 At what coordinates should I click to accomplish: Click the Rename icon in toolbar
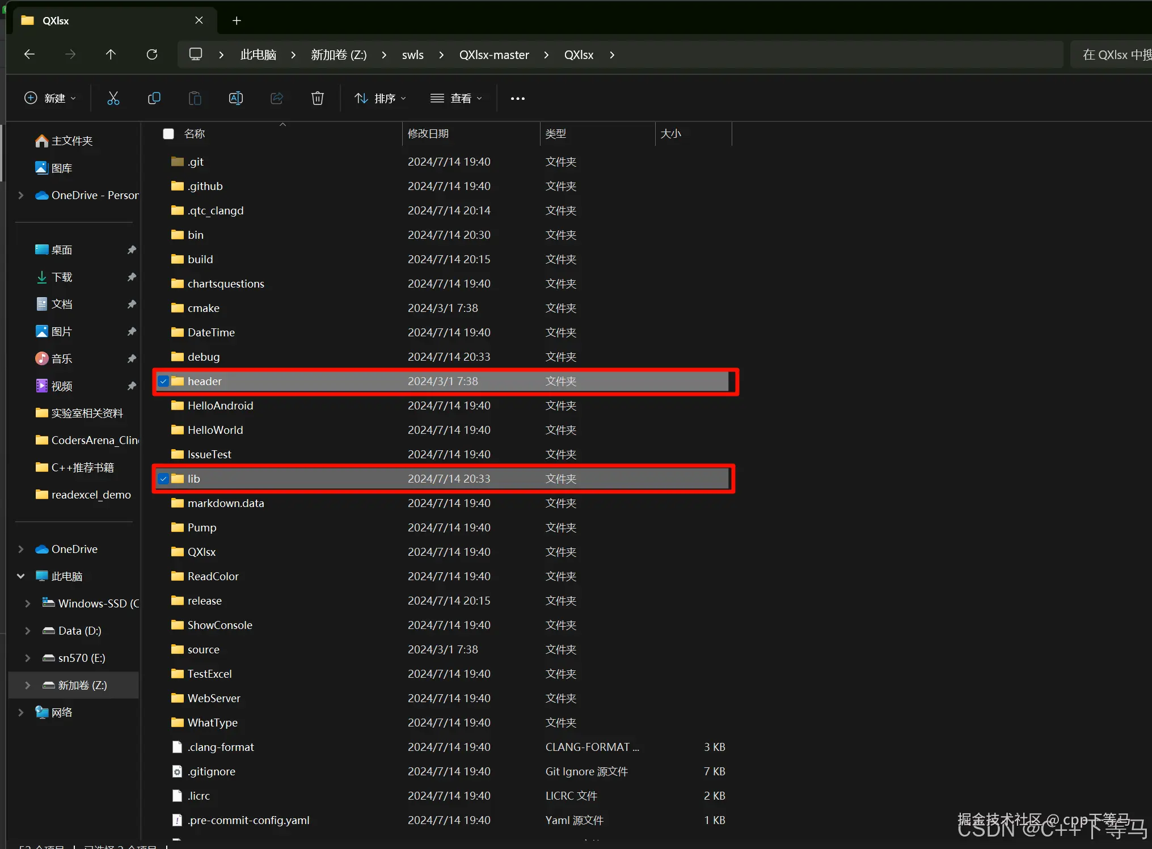click(x=235, y=98)
